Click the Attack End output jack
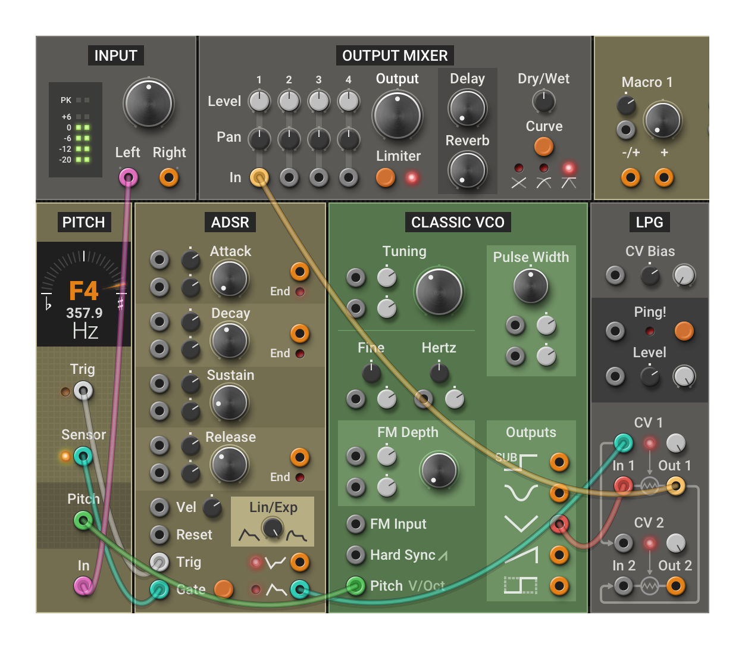This screenshot has height=649, width=745. (x=300, y=272)
